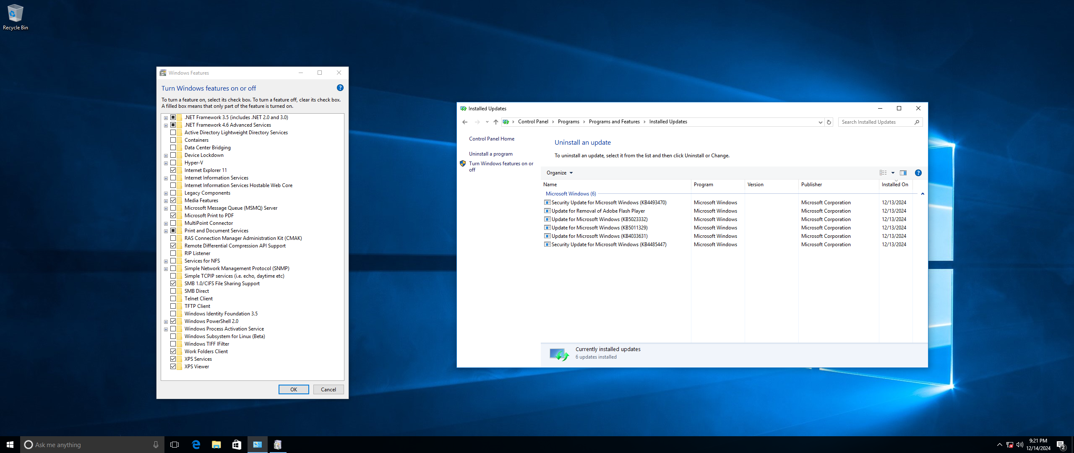Select Security Update KB4485447 row
1074x453 pixels.
728,245
